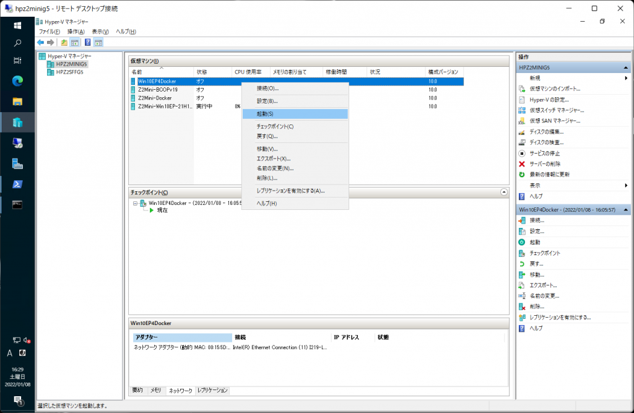Image resolution: width=634 pixels, height=413 pixels.
Task: Choose エクスポート(X) in context menu
Action: (295, 159)
